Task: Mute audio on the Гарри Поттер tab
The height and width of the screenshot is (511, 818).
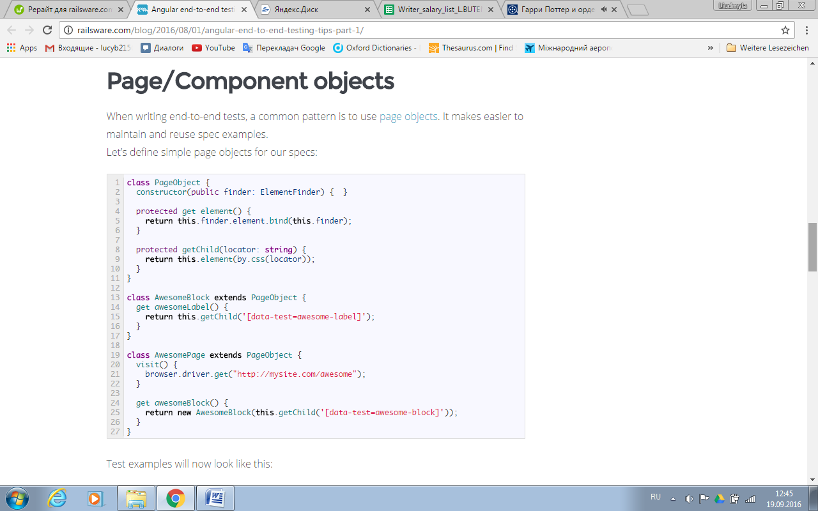Action: [x=604, y=10]
